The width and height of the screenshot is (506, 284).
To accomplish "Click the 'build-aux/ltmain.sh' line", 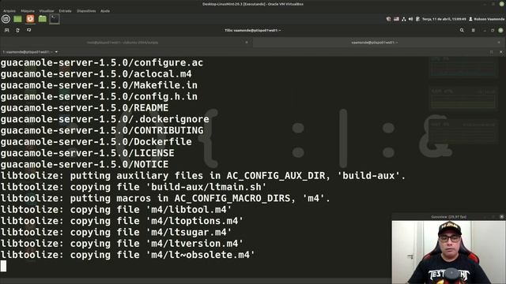I will 134,187.
